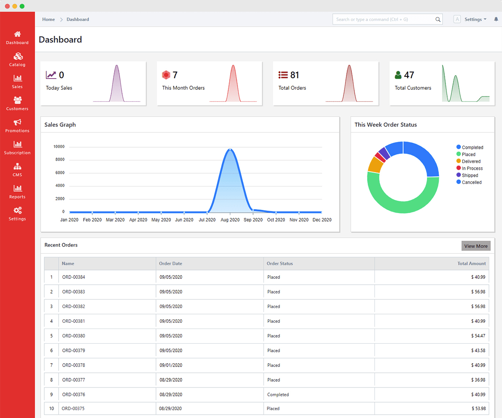Viewport: 502px width, 418px height.
Task: Click the Today Sales trend icon
Action: click(51, 75)
